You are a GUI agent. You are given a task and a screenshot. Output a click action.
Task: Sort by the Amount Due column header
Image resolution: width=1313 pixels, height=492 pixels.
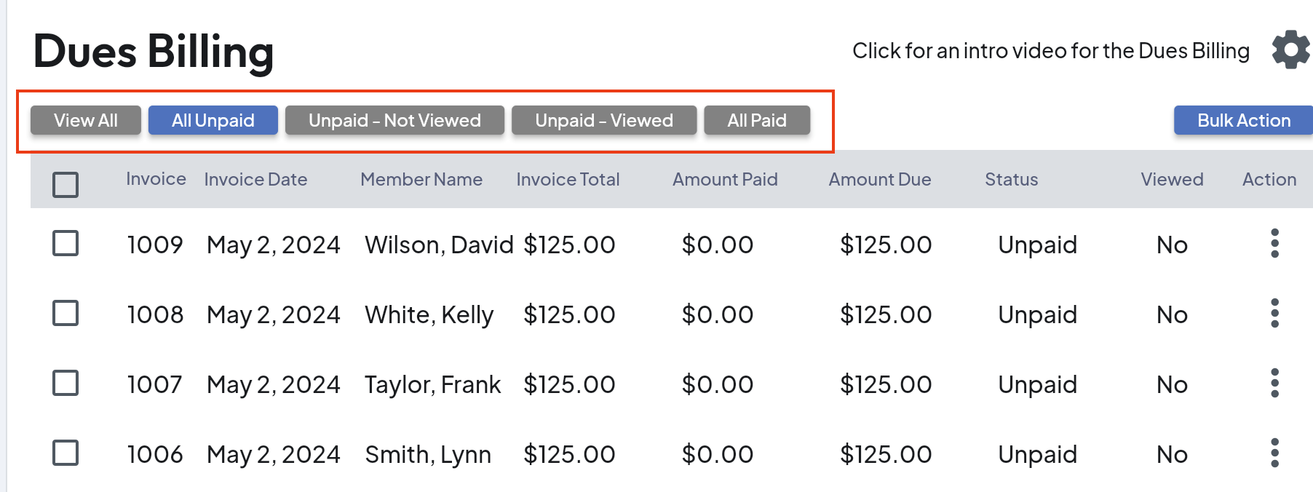(x=879, y=180)
